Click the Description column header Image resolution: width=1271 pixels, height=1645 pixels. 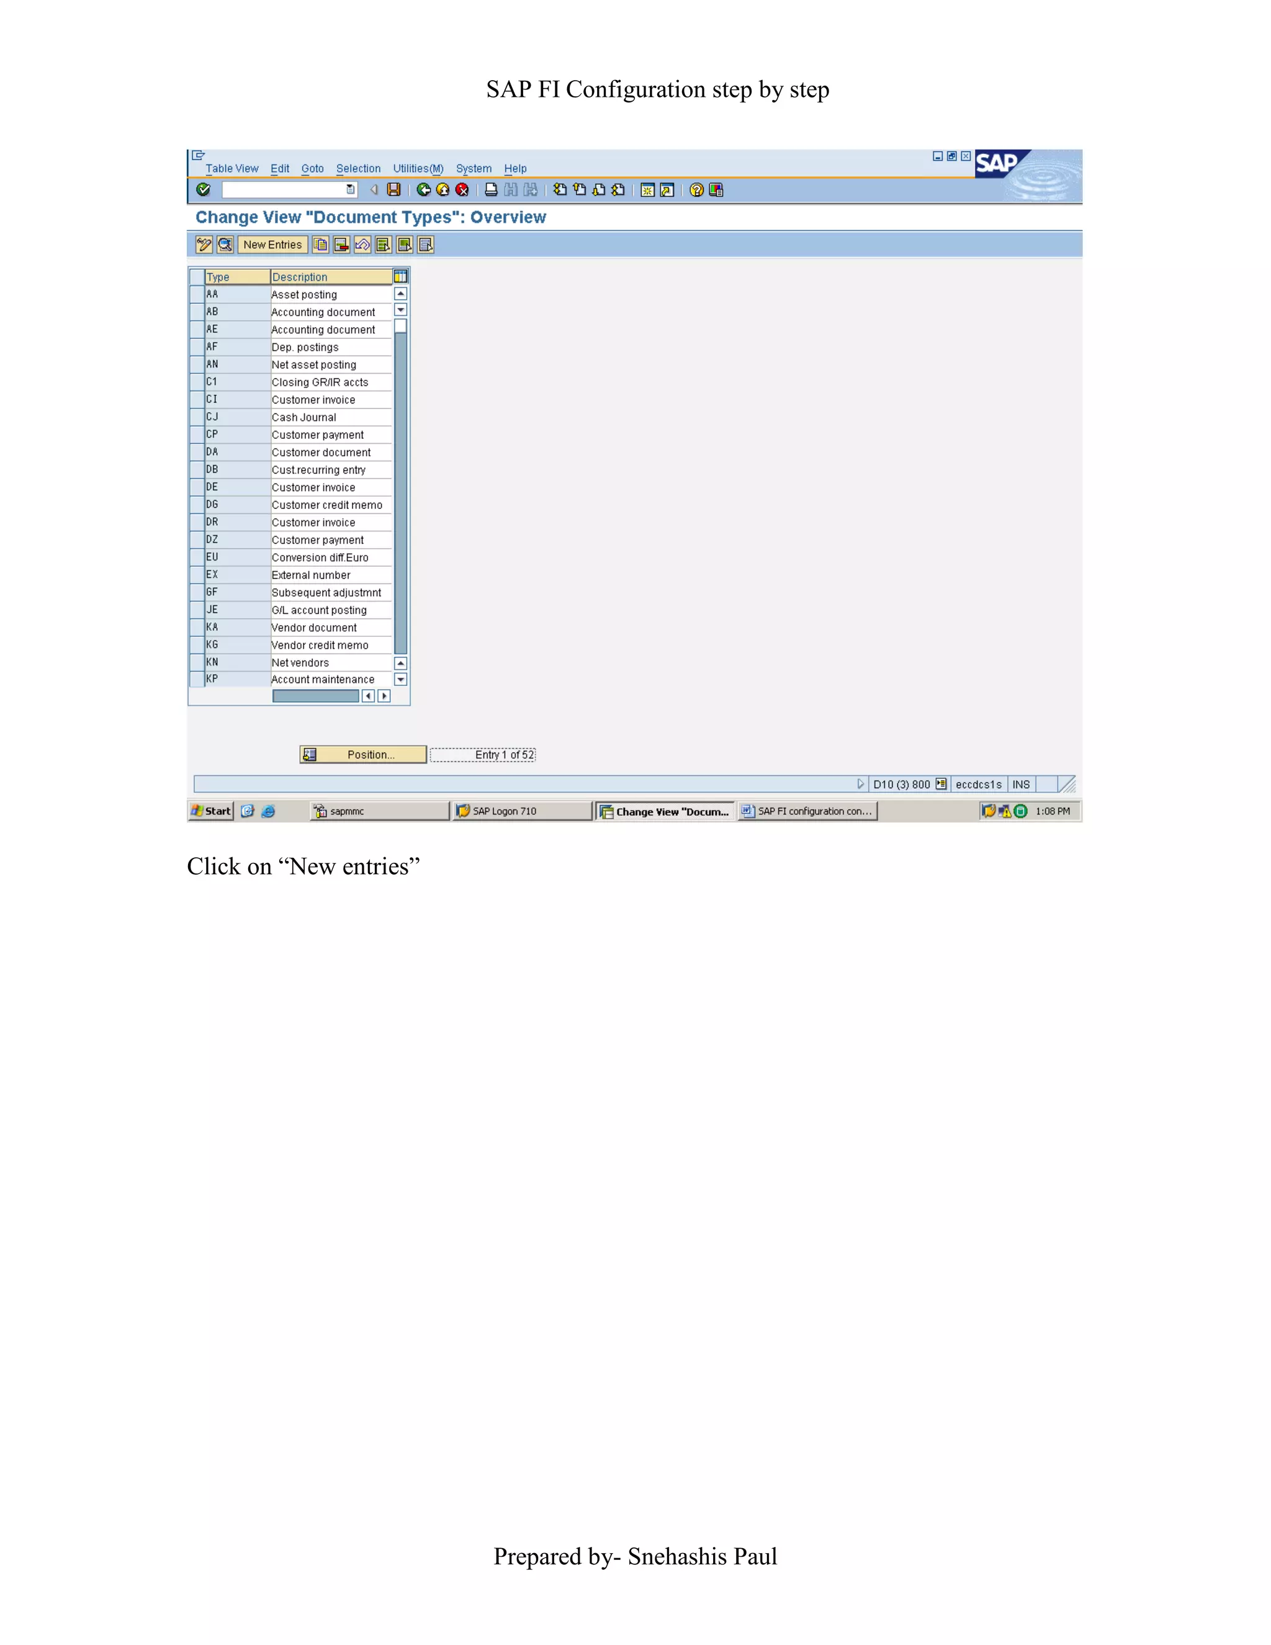[331, 276]
